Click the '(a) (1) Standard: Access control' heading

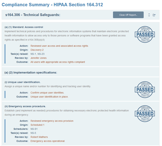coord(24,27)
